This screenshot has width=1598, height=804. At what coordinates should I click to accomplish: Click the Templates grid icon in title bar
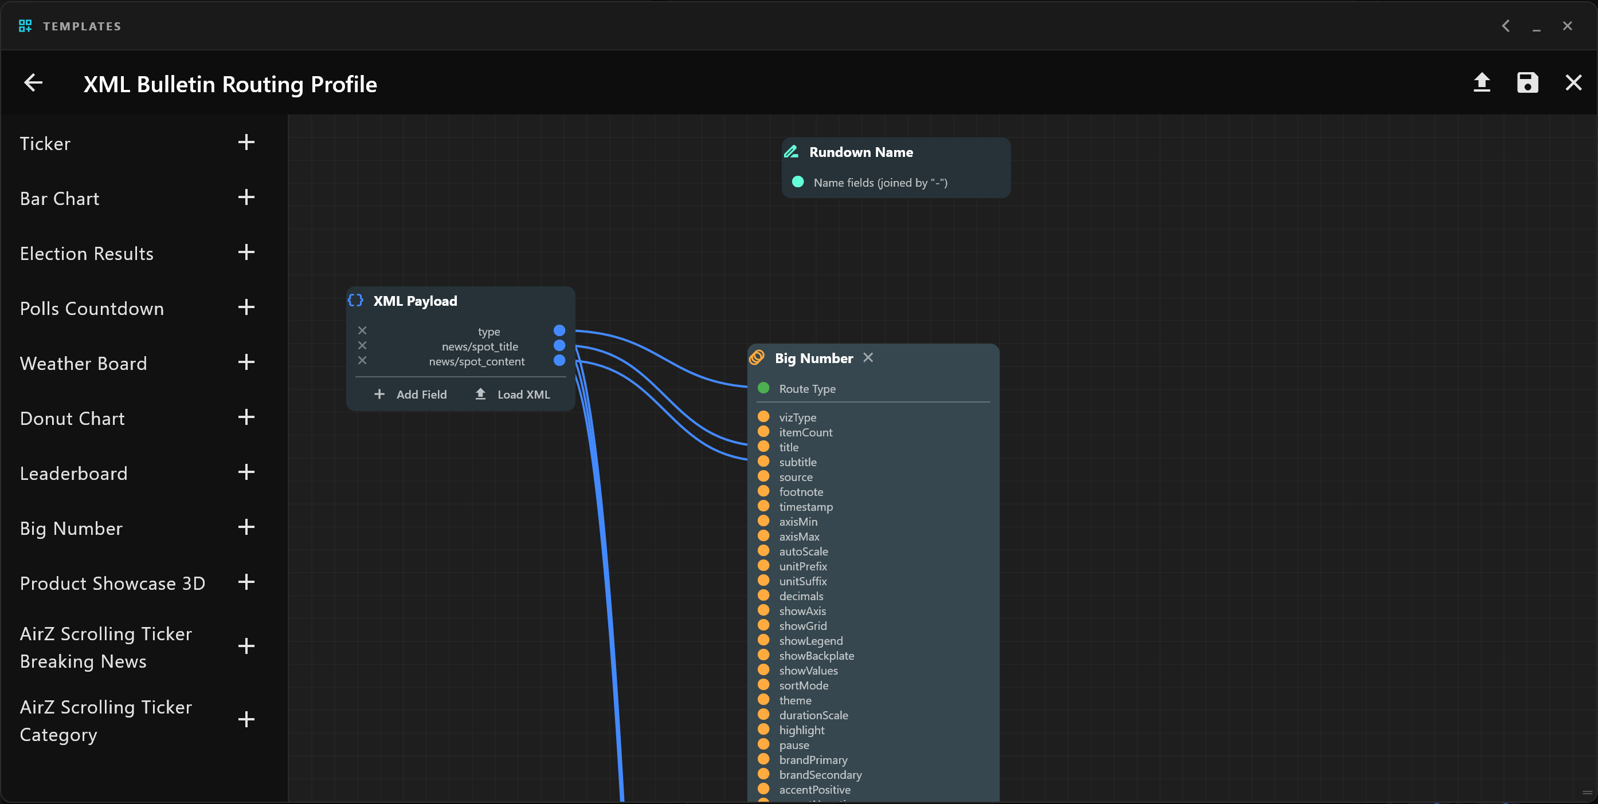pyautogui.click(x=25, y=26)
